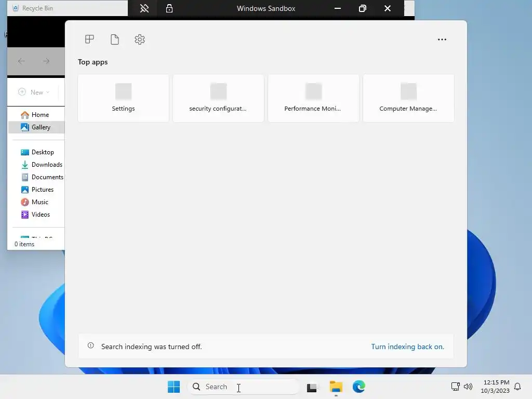Screen dimensions: 532x399
Task: Open the security configuration top app tile
Action: click(x=218, y=98)
